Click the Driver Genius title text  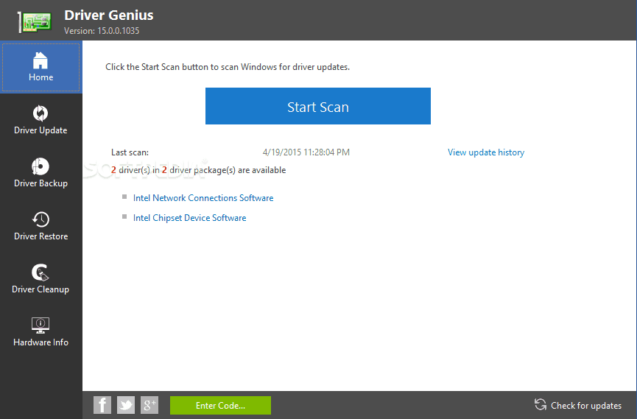click(109, 15)
